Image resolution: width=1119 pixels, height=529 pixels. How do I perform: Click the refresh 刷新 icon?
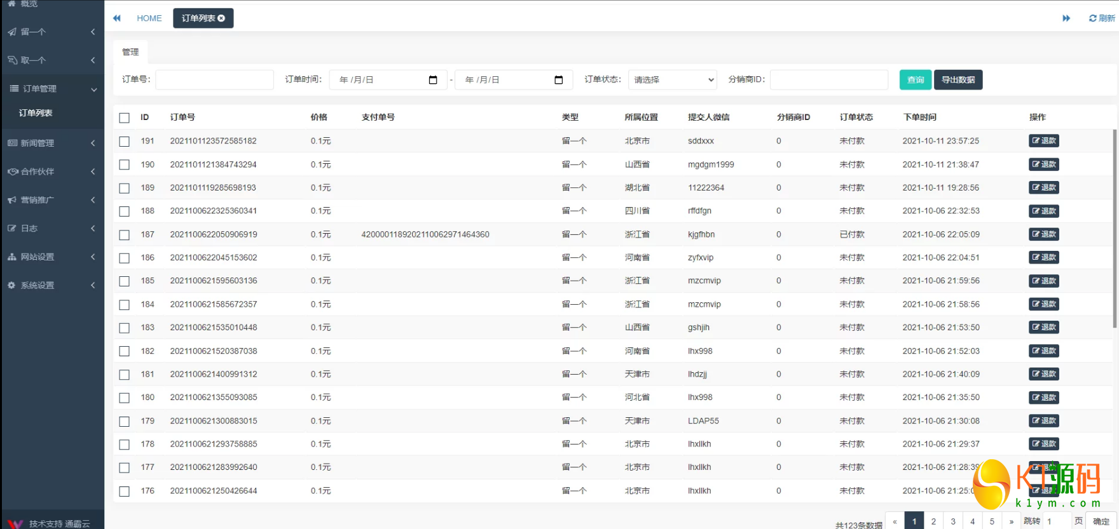pos(1092,18)
